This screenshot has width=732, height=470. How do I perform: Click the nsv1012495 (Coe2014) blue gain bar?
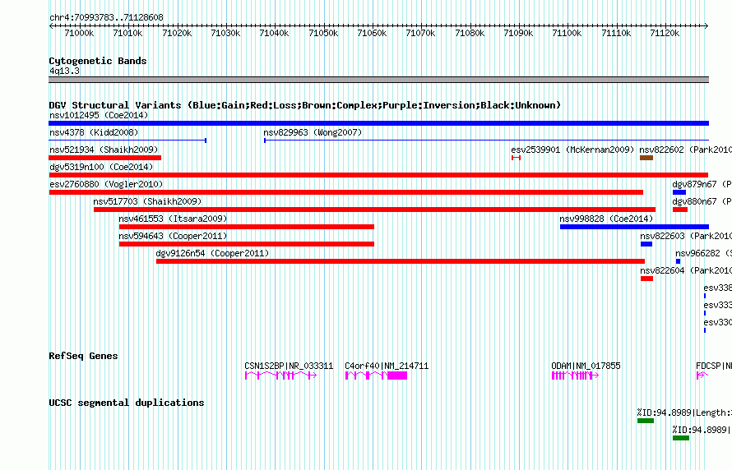point(378,123)
